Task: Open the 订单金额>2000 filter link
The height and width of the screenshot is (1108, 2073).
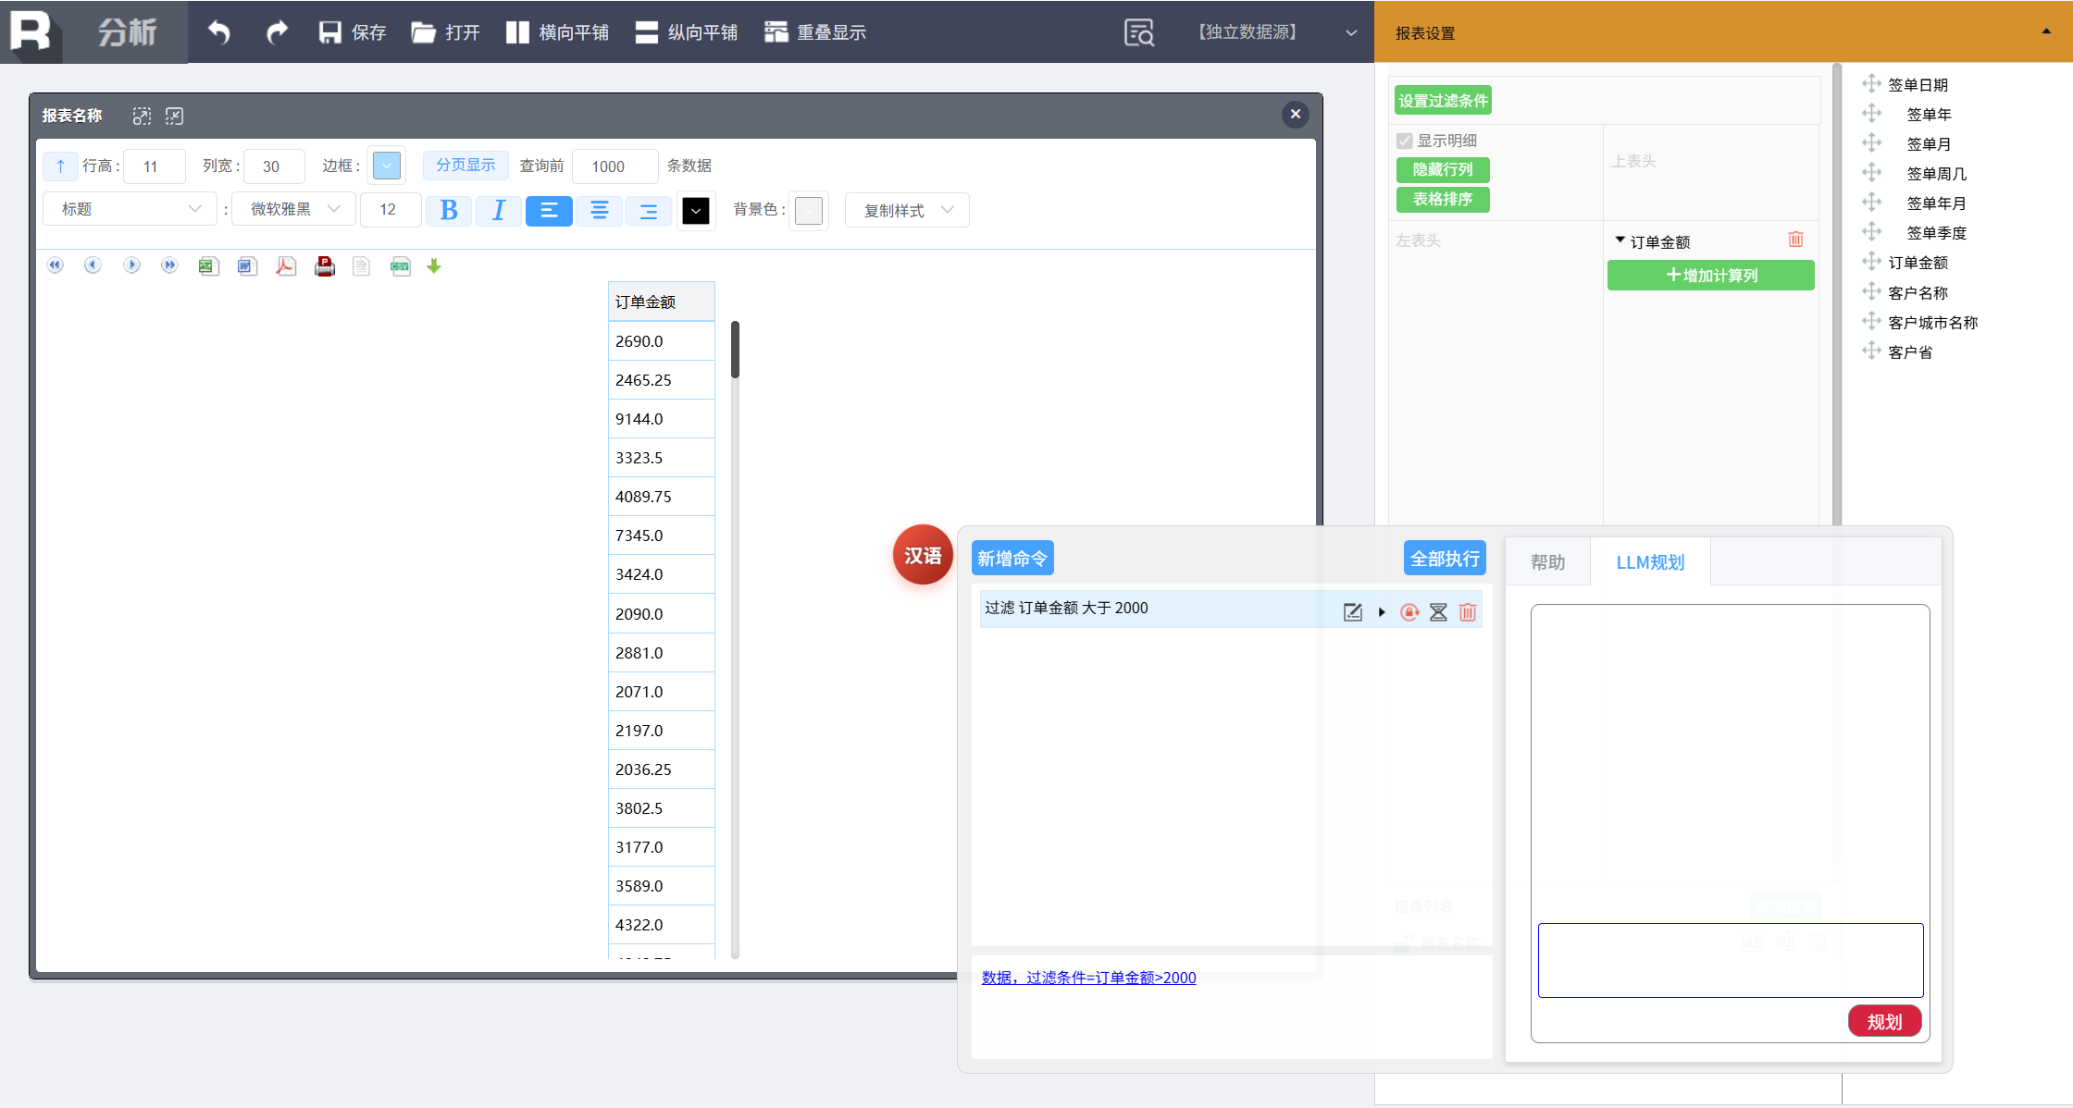Action: pos(1088,978)
